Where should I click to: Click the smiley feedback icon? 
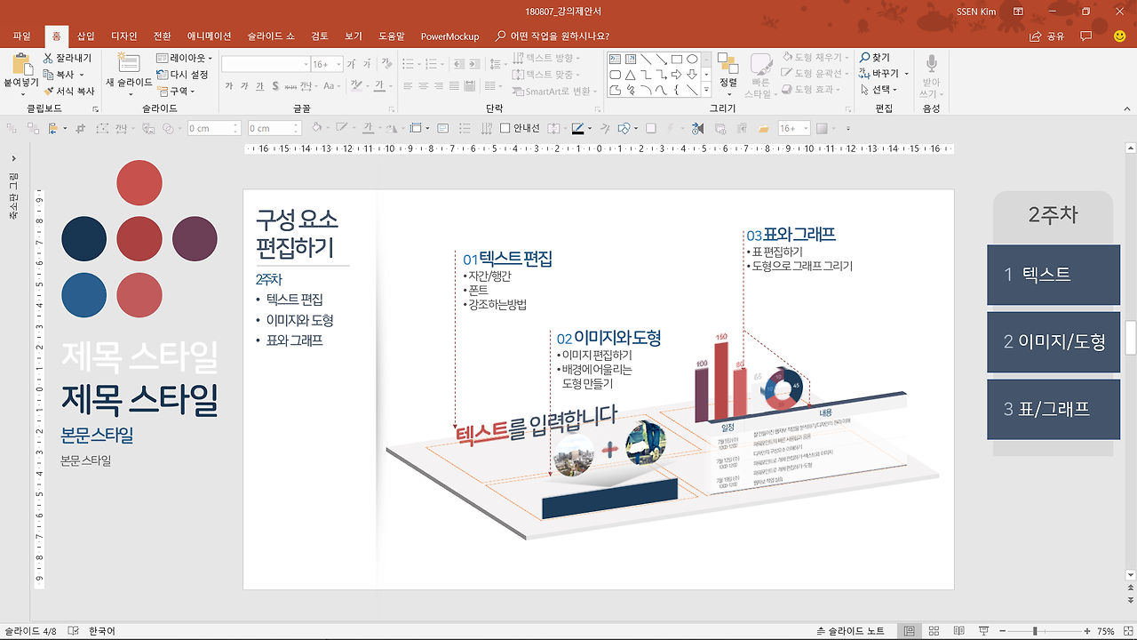pyautogui.click(x=1119, y=36)
